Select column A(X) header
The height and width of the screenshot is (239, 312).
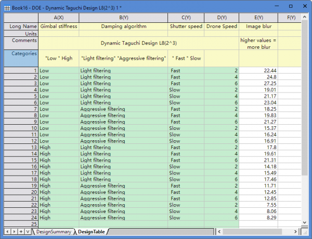click(x=59, y=18)
